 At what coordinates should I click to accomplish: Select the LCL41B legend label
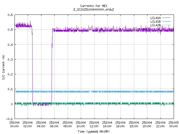[x=156, y=21]
